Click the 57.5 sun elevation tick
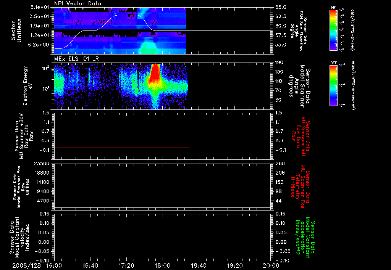The height and width of the screenshot is (270, 391). 281,35
